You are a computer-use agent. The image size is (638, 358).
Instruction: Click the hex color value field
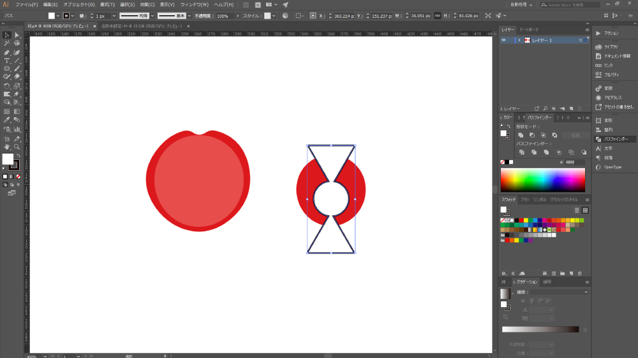coord(575,162)
